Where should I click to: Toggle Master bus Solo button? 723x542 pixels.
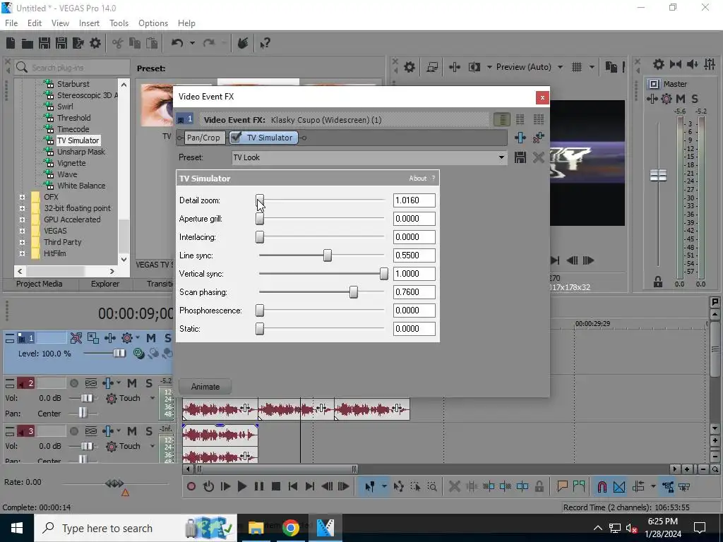(x=695, y=99)
